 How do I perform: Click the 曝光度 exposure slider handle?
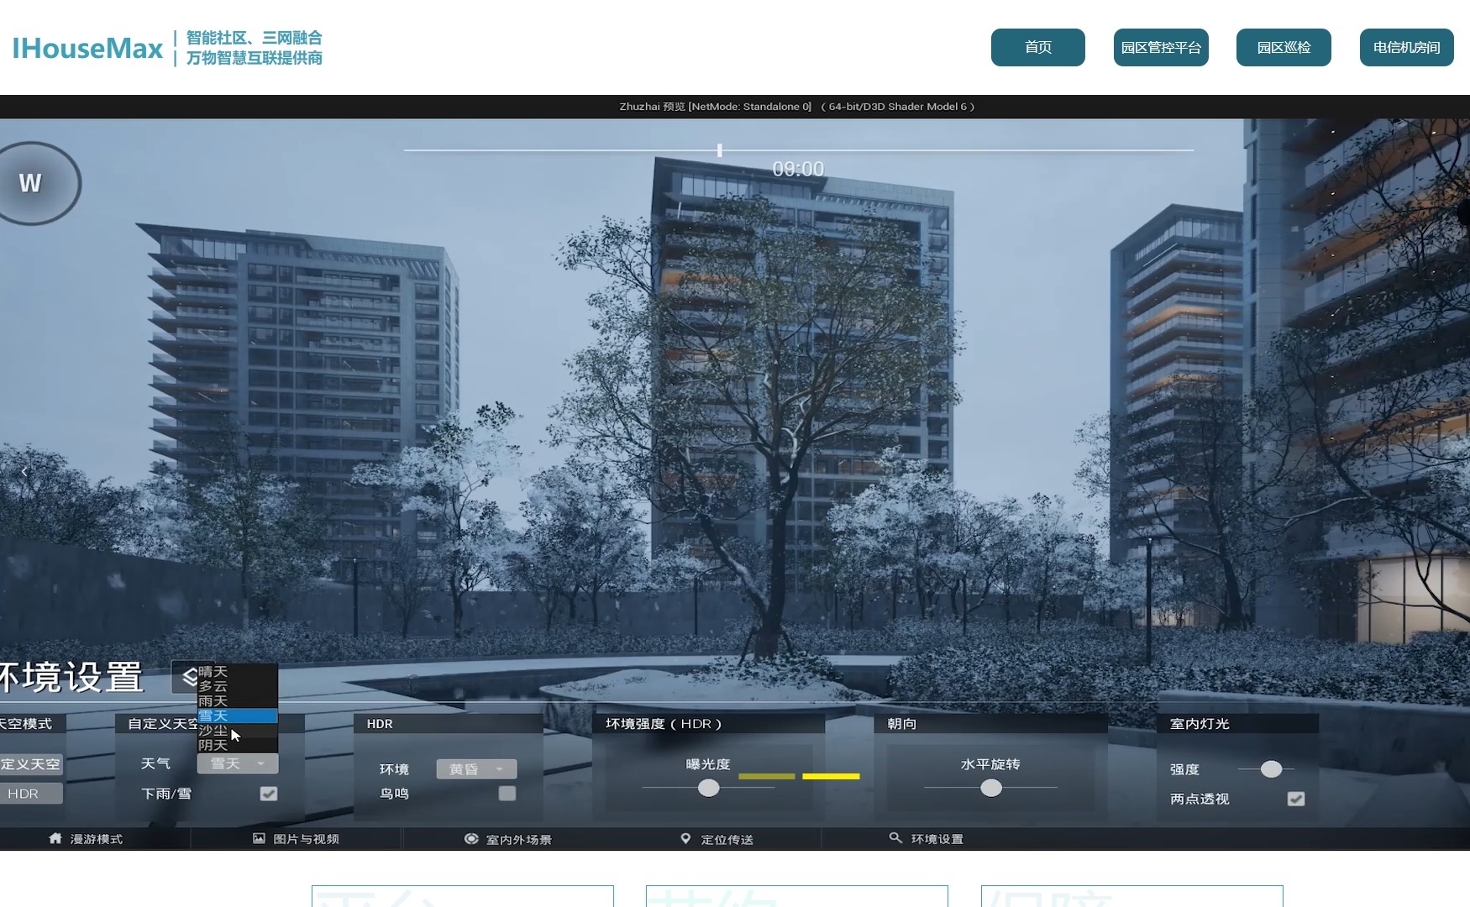[x=709, y=788]
